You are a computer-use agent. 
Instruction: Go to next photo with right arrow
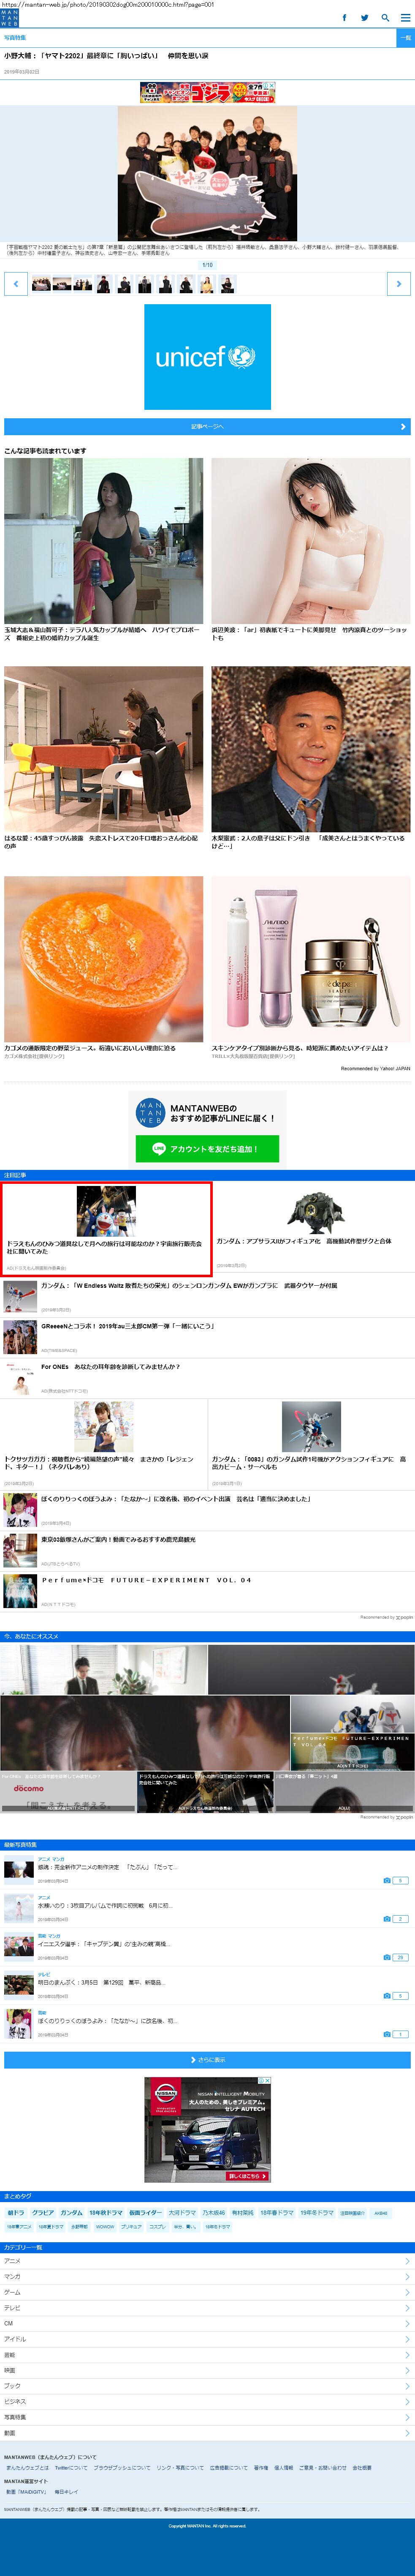[x=399, y=284]
